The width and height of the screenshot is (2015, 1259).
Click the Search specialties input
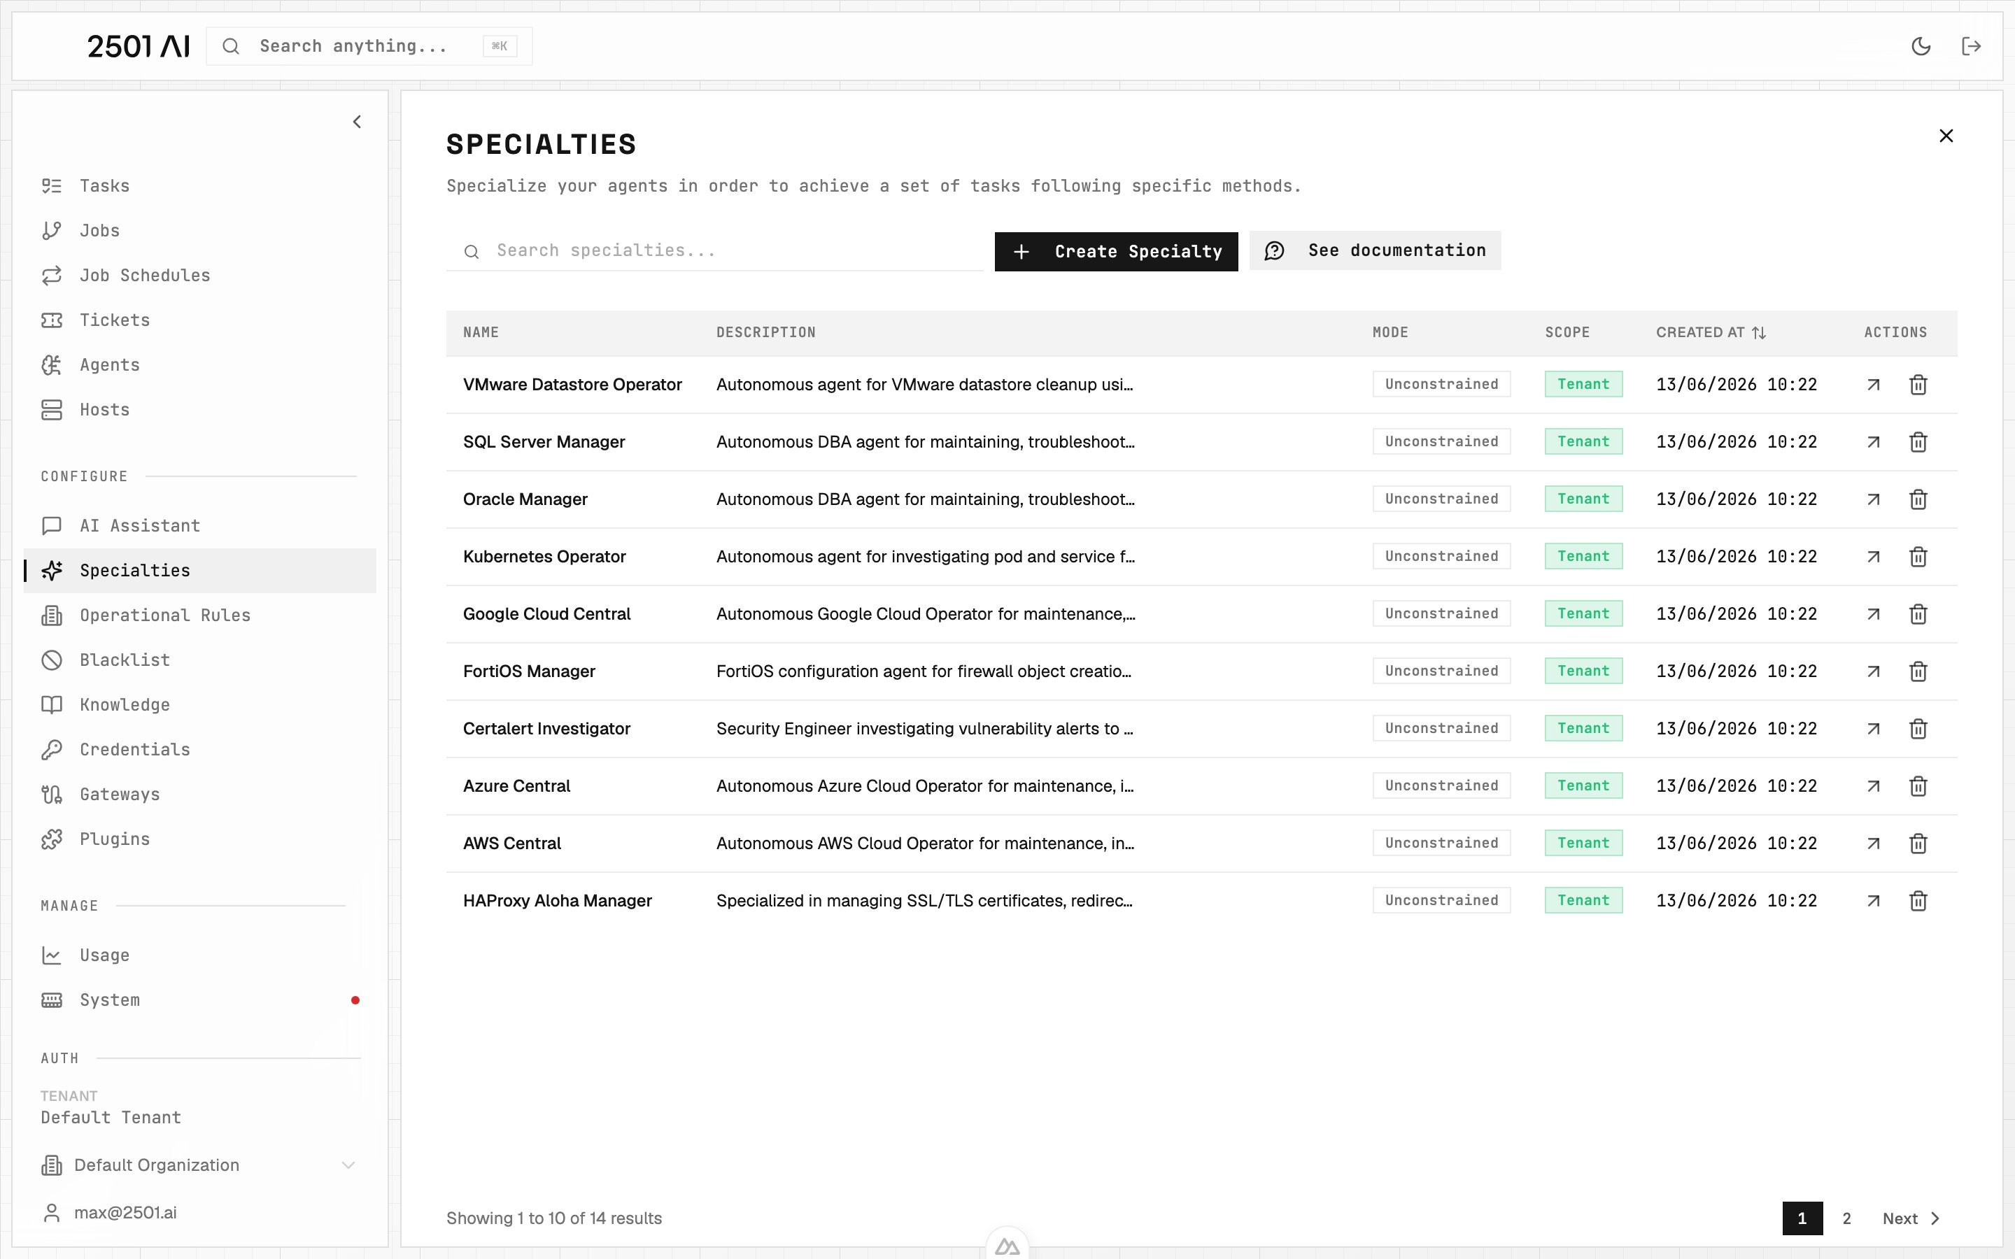coord(714,250)
